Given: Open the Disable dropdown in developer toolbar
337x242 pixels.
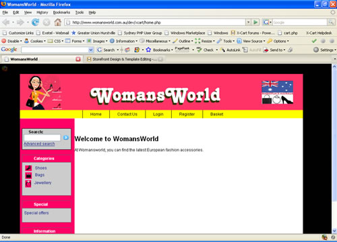Looking at the screenshot, I should 11,41.
